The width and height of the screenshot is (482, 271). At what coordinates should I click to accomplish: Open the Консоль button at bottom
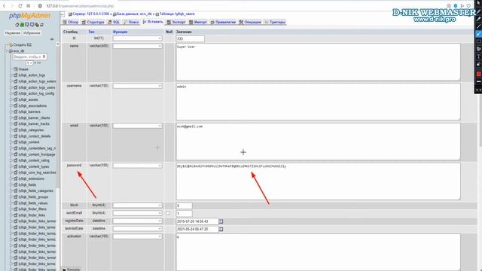(72, 269)
